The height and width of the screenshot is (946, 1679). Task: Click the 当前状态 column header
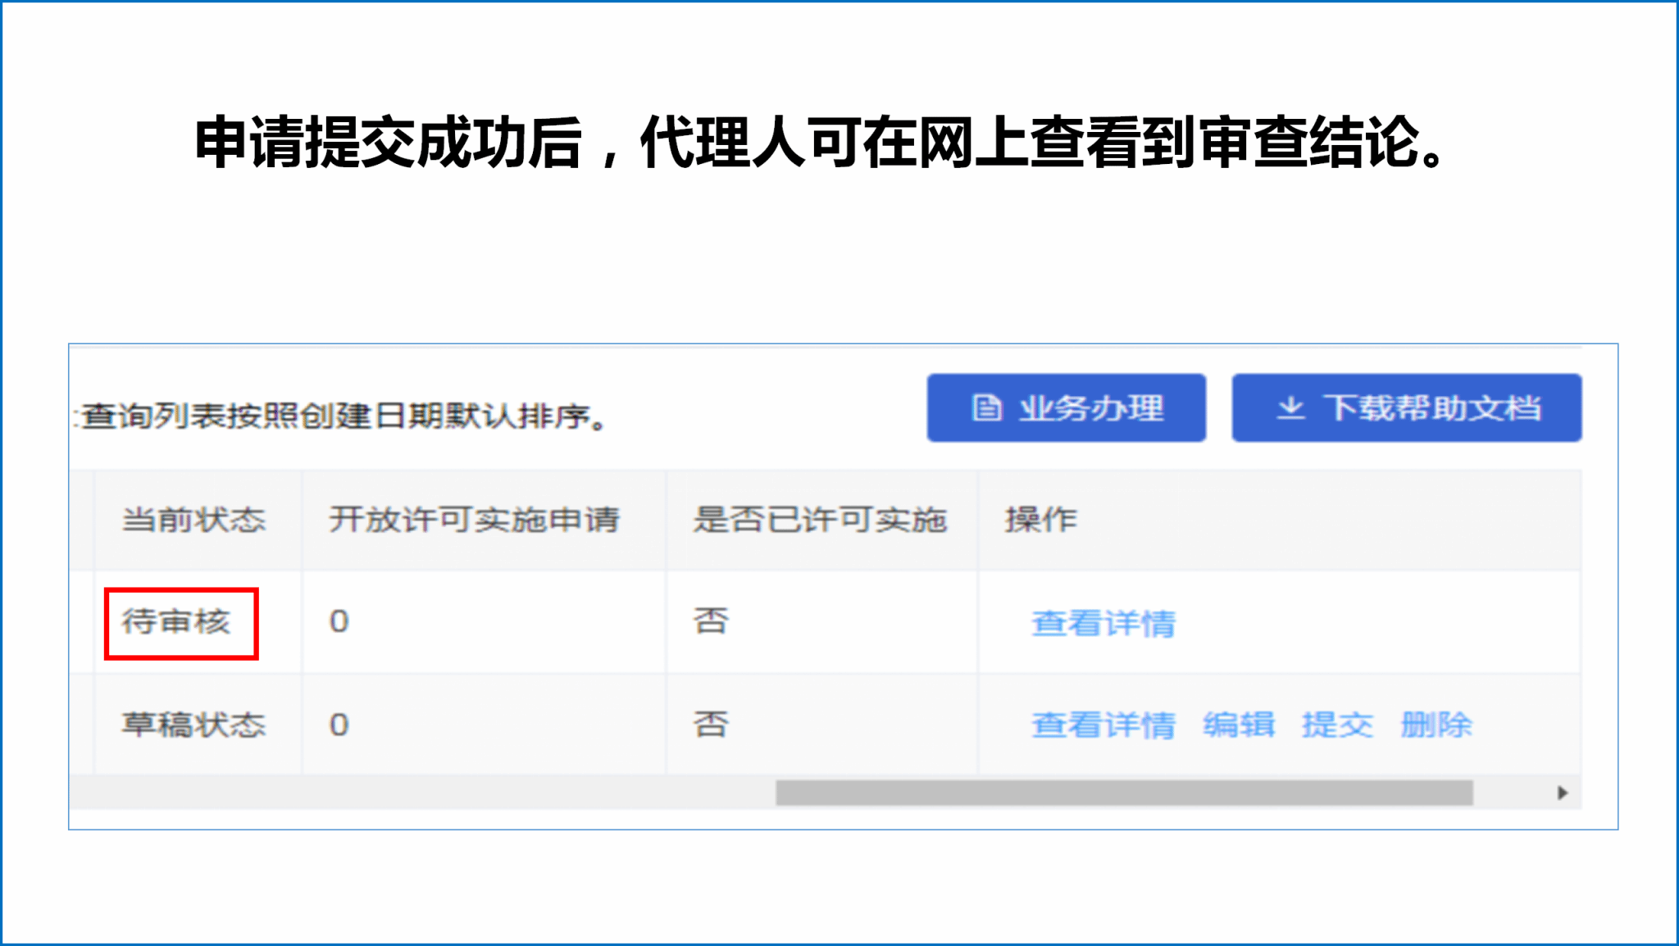point(193,520)
